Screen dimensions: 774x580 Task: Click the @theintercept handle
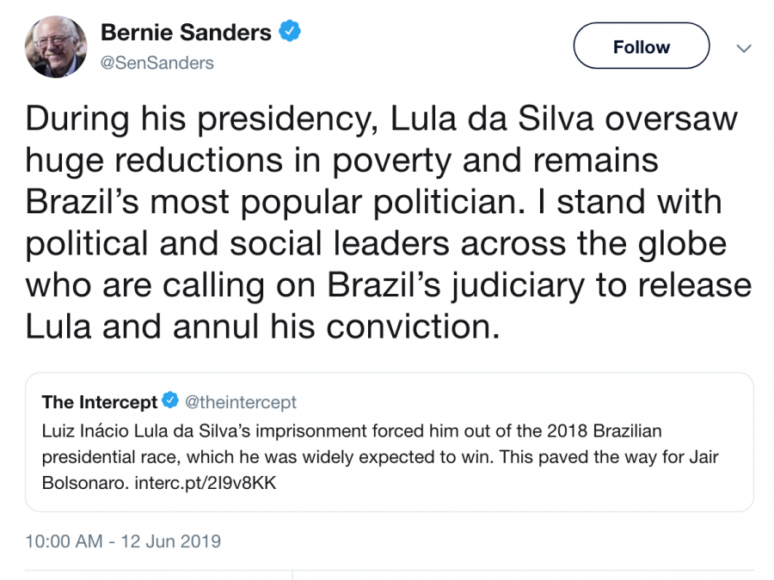241,401
